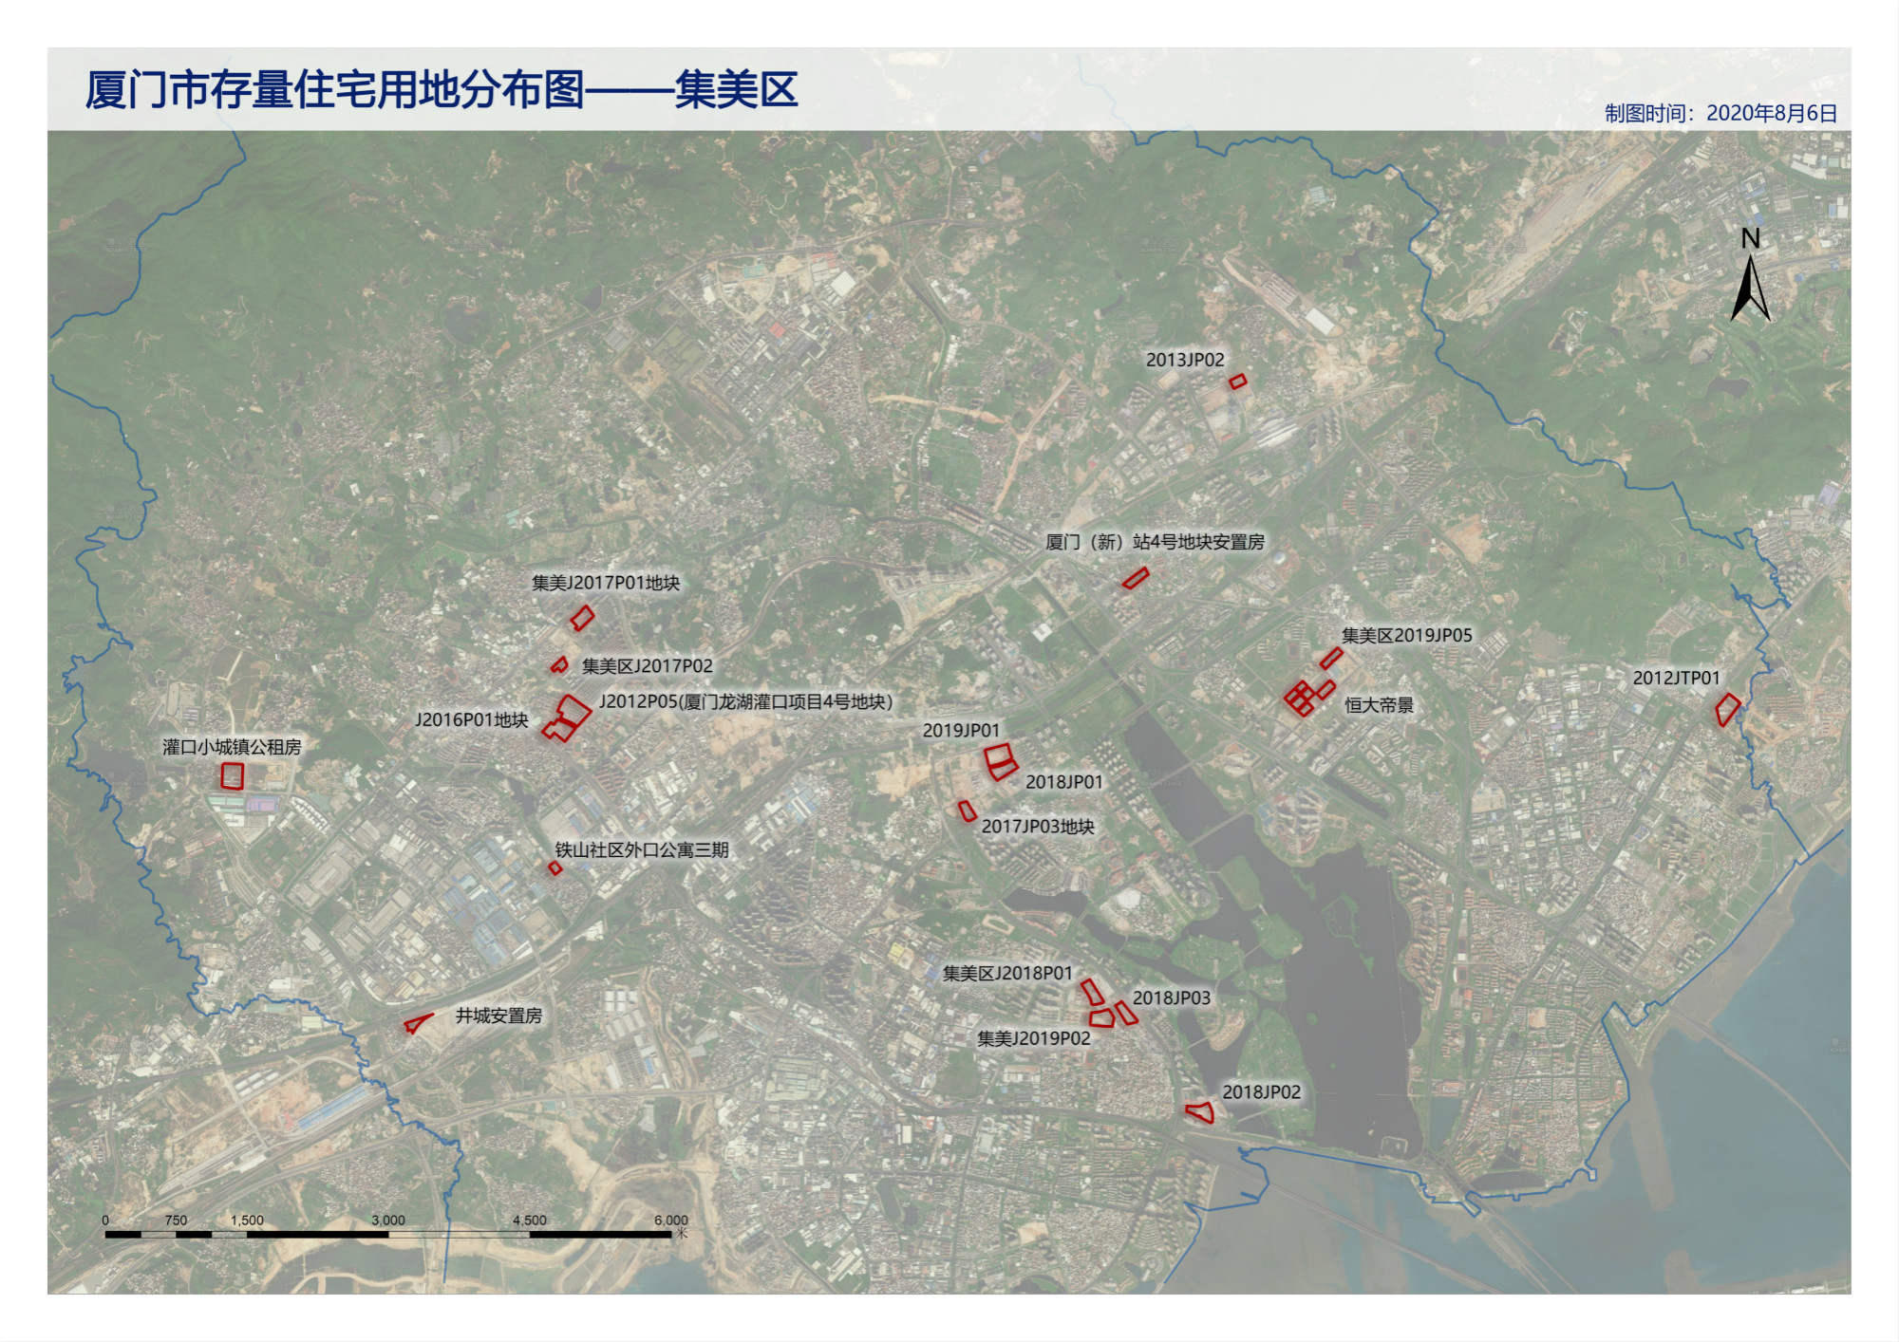The image size is (1899, 1342).
Task: Click the date text 制图时间：2020年8月6日
Action: click(x=1720, y=113)
